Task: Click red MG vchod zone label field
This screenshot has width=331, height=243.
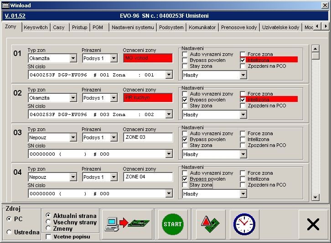Action: [148, 58]
